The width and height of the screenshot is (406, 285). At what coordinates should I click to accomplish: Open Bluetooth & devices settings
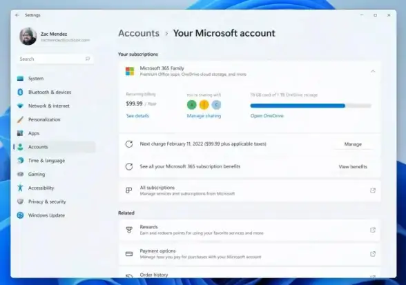pos(50,92)
